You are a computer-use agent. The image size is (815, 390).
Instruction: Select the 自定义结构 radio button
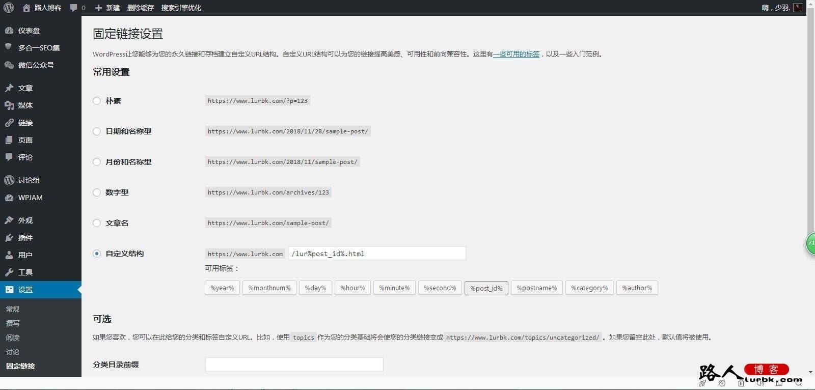point(97,254)
